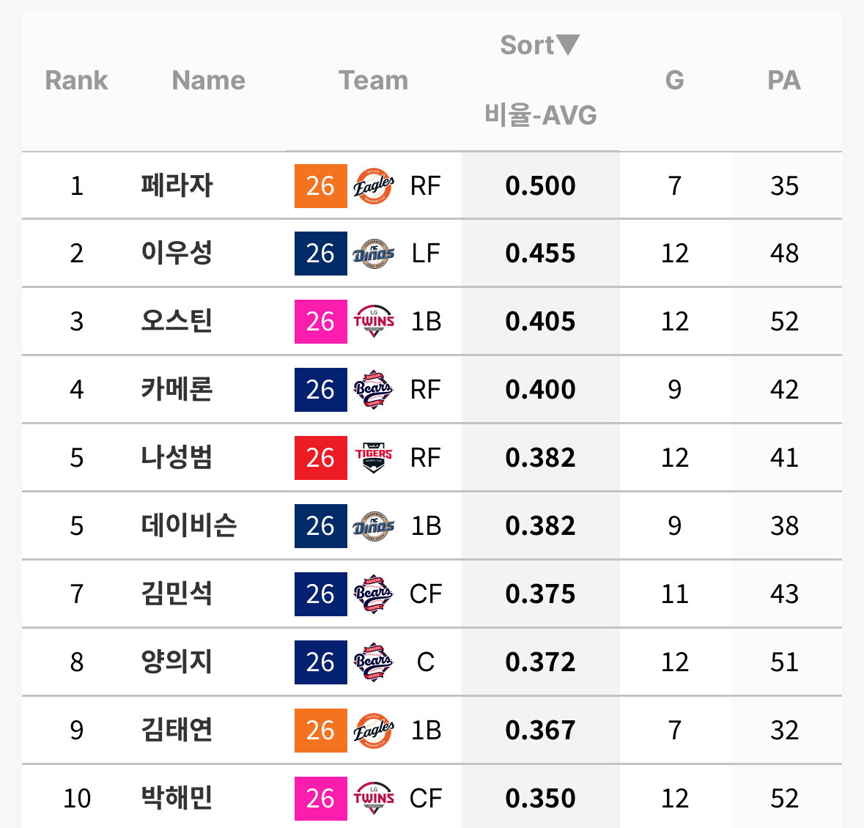The image size is (864, 828).
Task: Click the orange 26 badge for 페라자
Action: [x=321, y=186]
